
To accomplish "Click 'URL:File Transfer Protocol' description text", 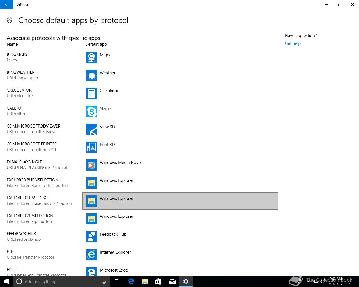I will 30,257.
